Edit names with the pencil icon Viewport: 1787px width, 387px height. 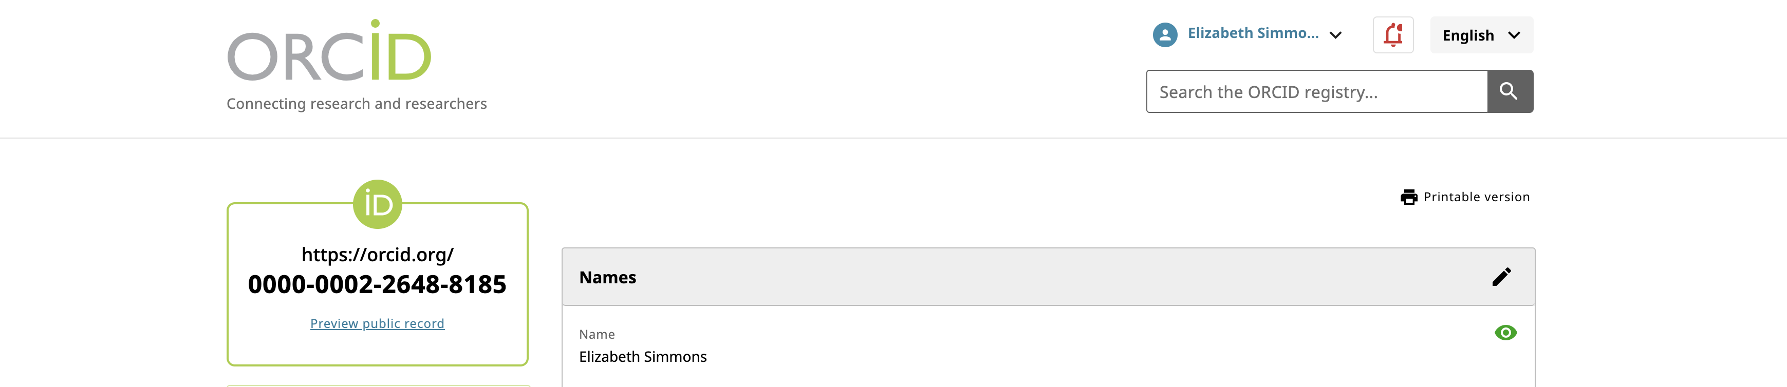point(1501,277)
